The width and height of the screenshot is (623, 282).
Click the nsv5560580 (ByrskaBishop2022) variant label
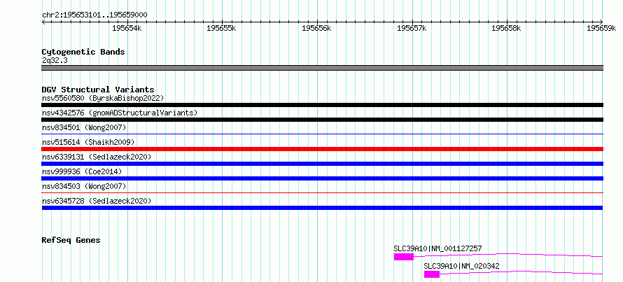click(103, 98)
